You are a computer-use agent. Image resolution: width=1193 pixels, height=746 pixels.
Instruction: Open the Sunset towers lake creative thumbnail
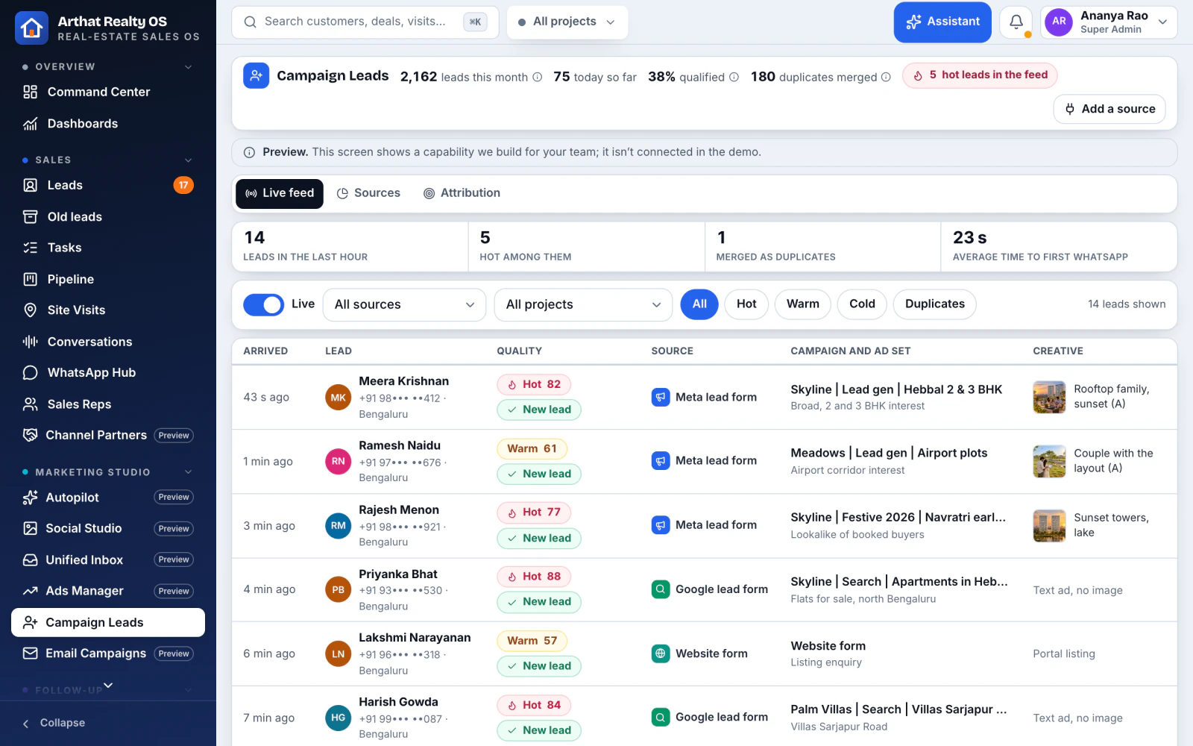1049,525
